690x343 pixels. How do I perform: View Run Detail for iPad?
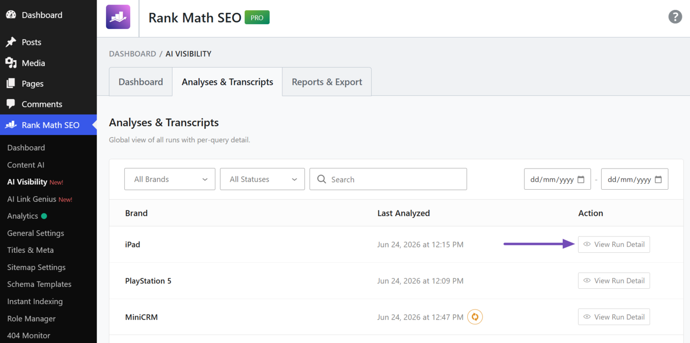coord(614,244)
